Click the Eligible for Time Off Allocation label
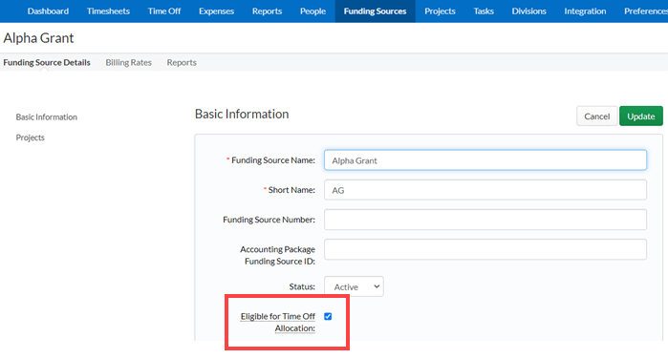This screenshot has width=668, height=359. (278, 323)
